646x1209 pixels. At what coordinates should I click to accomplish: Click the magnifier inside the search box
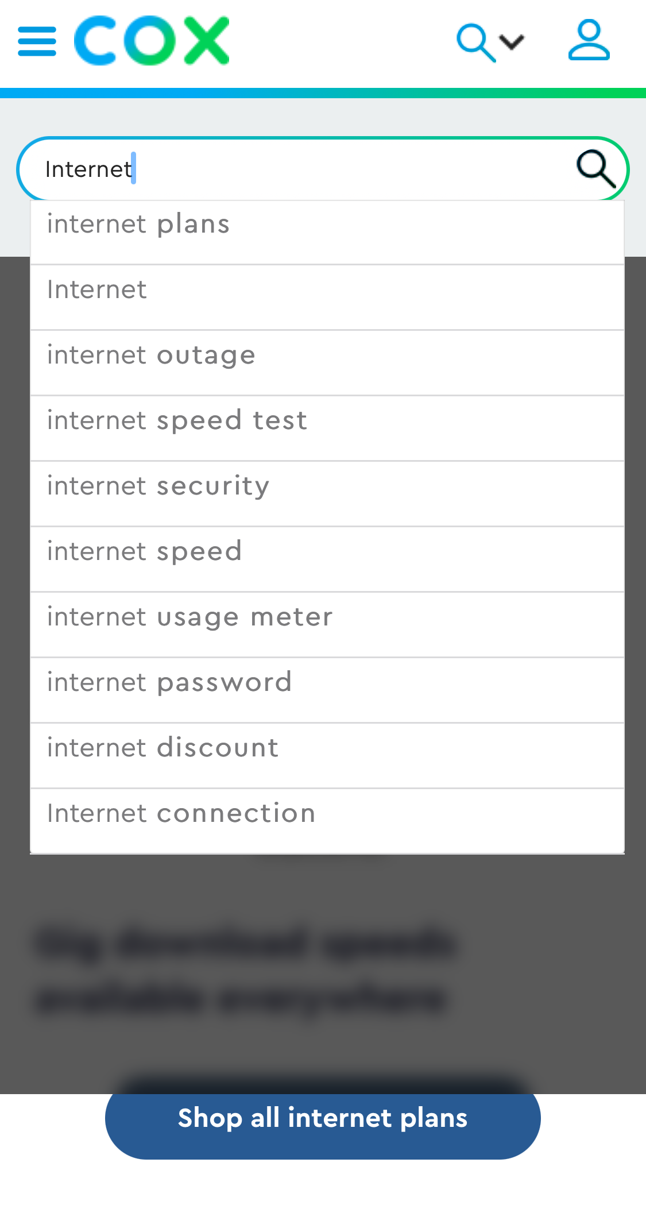click(595, 168)
